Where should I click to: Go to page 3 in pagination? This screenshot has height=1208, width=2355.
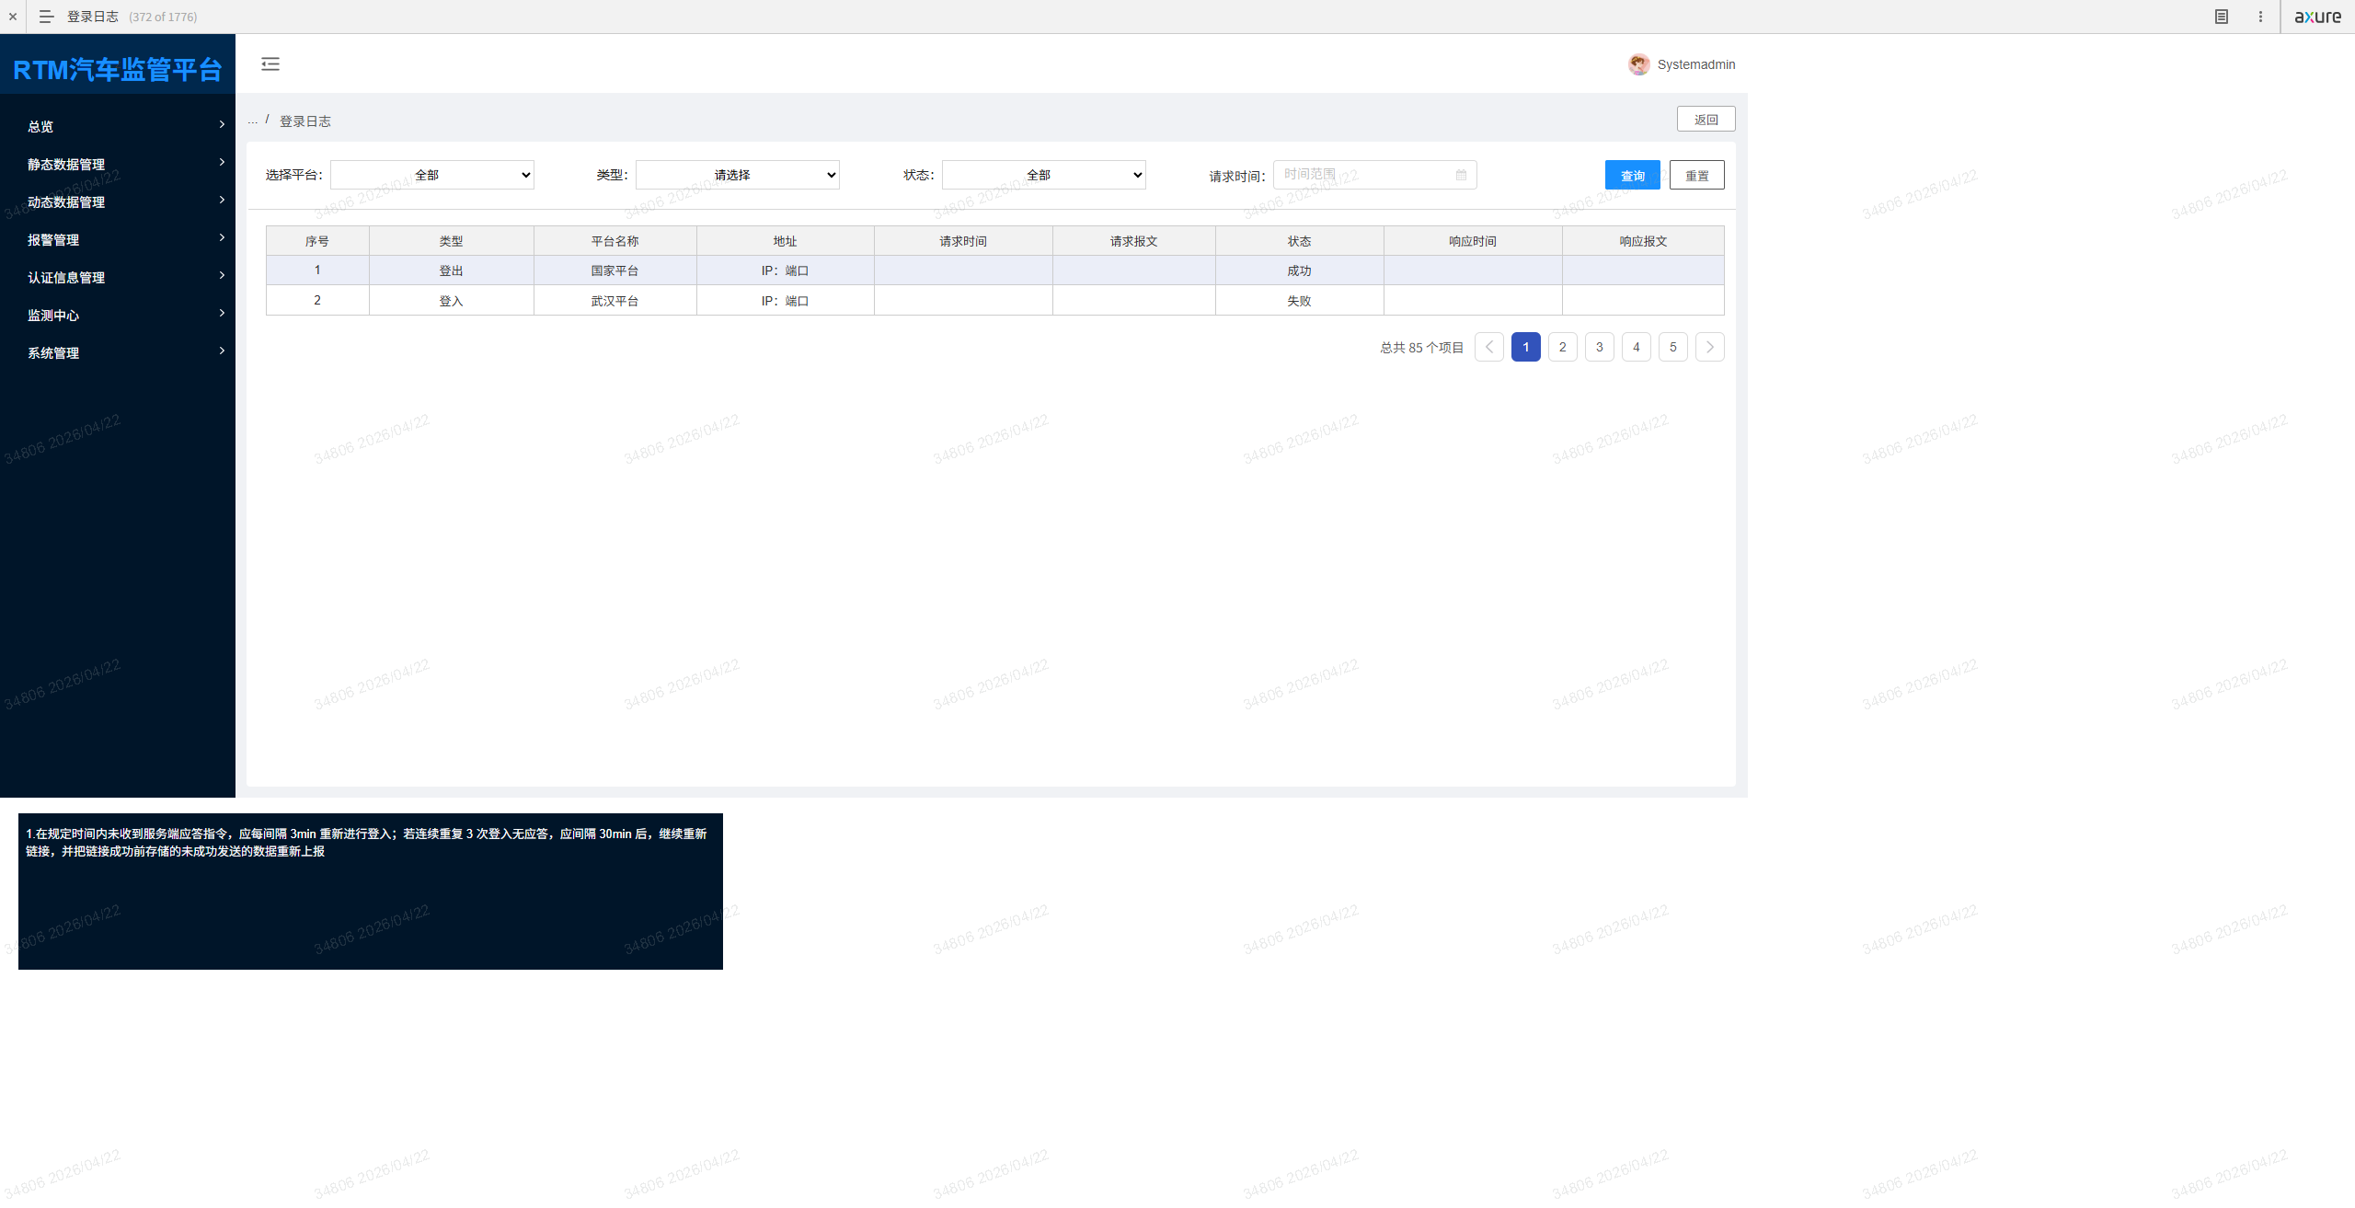point(1599,347)
